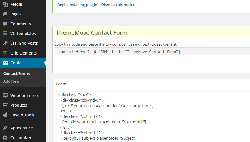Viewport: 250px width, 142px height.
Task: Click the VC Templates icon
Action: pos(5,34)
